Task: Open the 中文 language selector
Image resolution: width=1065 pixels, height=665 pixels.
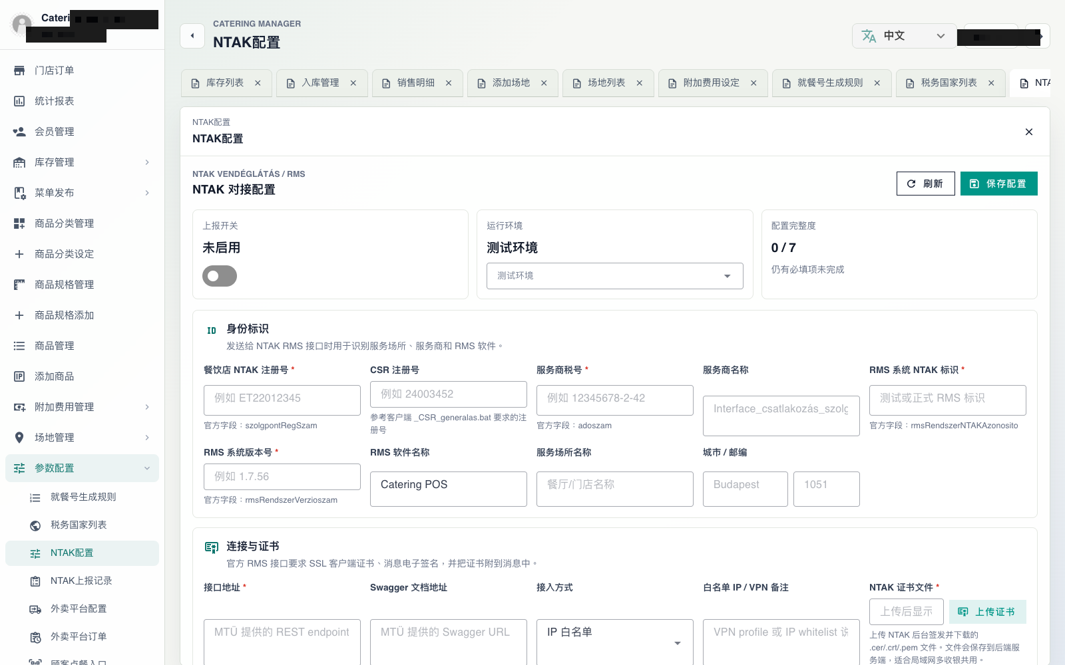Action: [904, 36]
